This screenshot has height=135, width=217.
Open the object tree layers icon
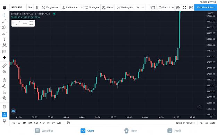(x=5, y=121)
